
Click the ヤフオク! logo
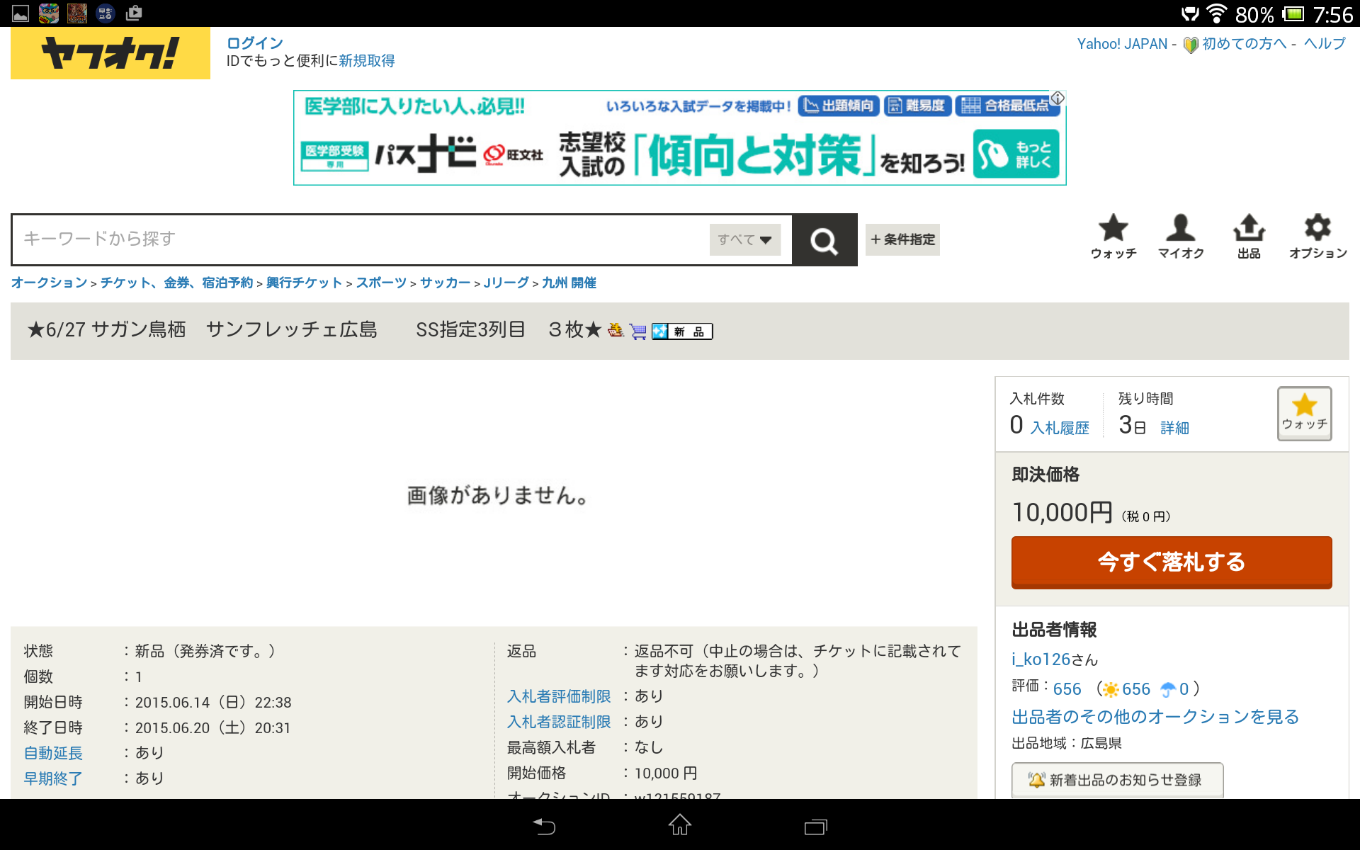coord(110,53)
